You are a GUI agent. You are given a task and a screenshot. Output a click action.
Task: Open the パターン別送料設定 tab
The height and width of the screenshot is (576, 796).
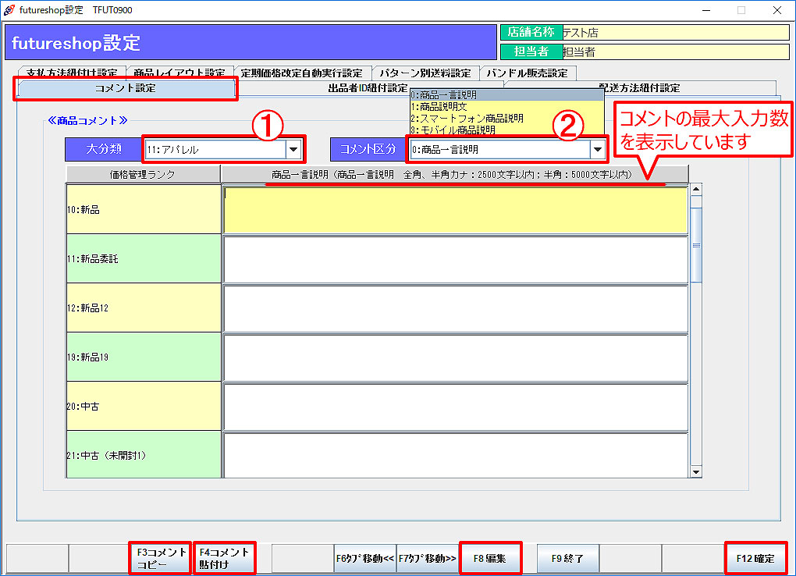pyautogui.click(x=425, y=73)
